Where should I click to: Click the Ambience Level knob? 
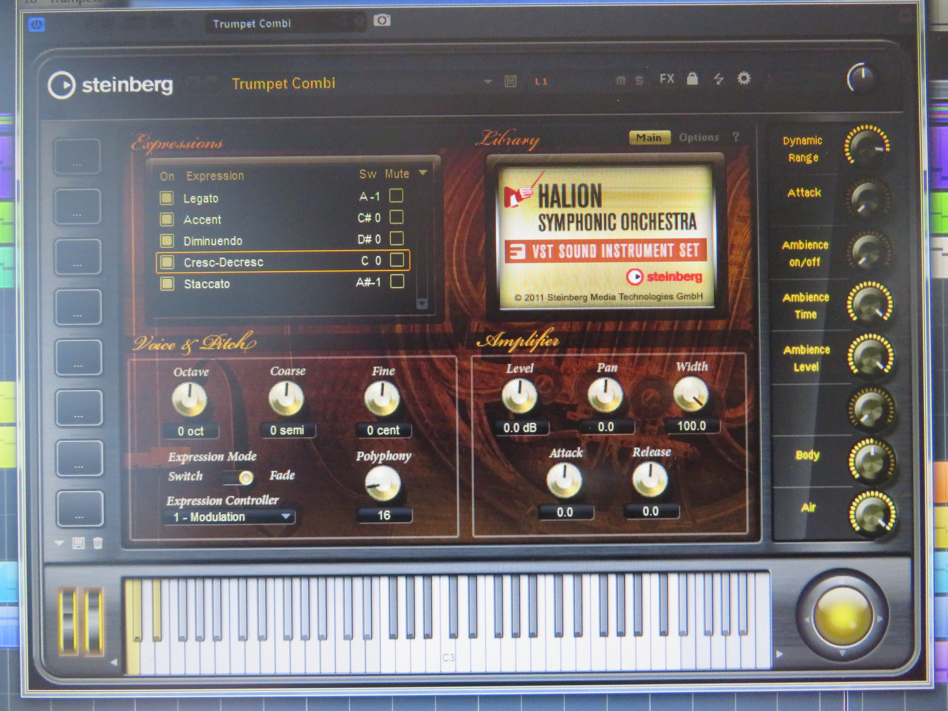871,355
